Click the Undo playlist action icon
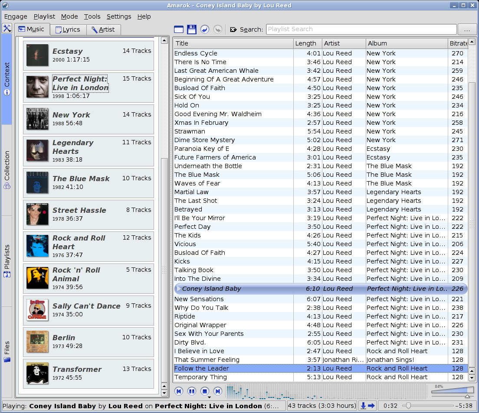This screenshot has height=413, width=479. coord(205,29)
